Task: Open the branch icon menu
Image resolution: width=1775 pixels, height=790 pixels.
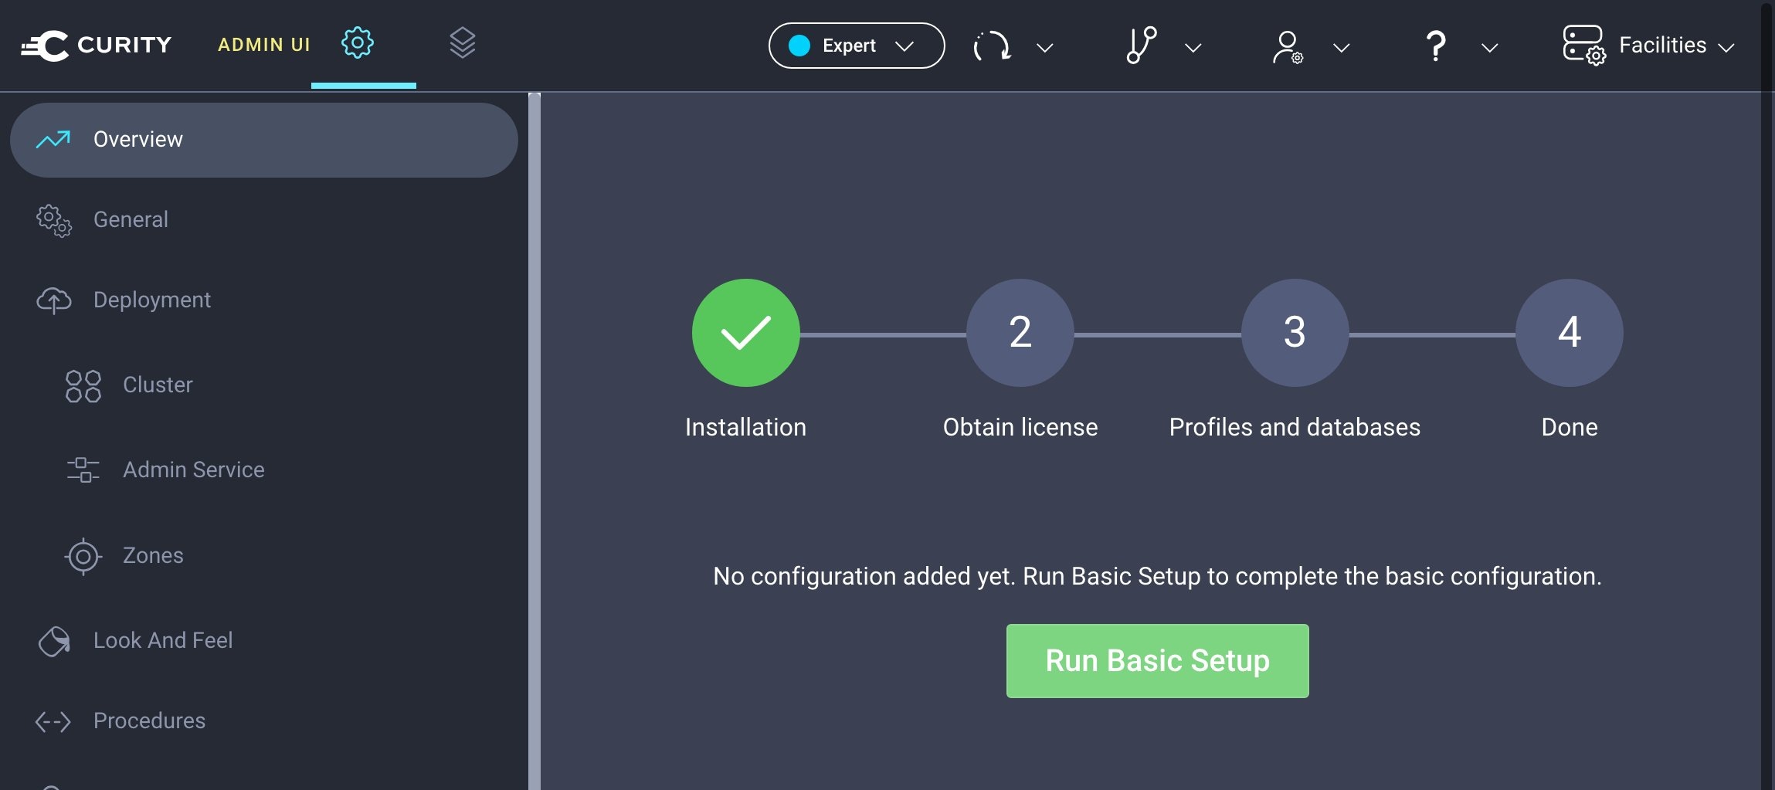Action: click(x=1141, y=46)
